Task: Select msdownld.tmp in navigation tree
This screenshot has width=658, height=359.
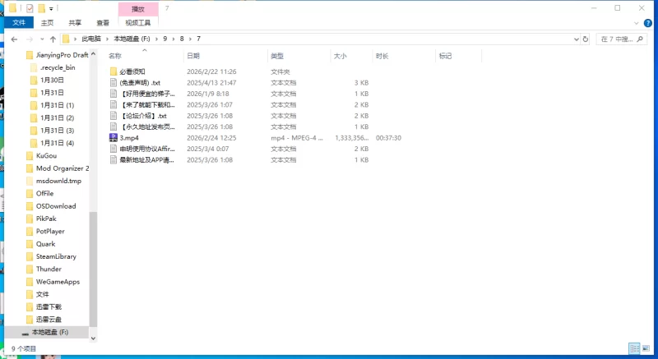Action: pos(53,181)
